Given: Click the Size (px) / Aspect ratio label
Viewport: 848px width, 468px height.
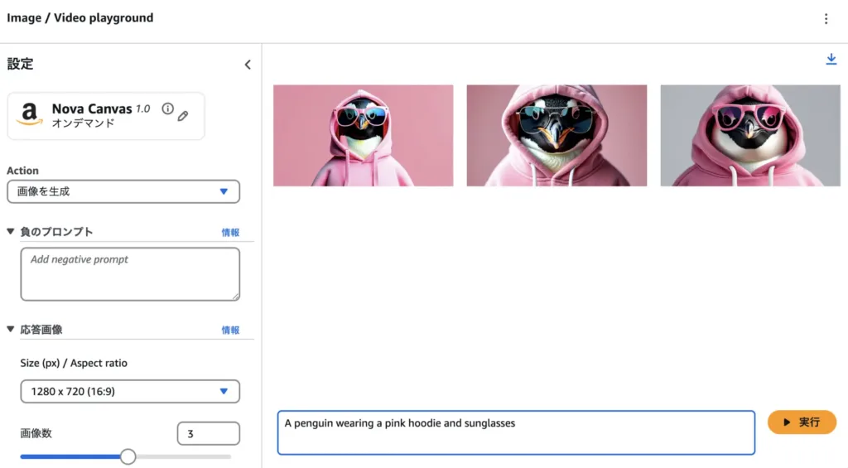Looking at the screenshot, I should pyautogui.click(x=74, y=363).
